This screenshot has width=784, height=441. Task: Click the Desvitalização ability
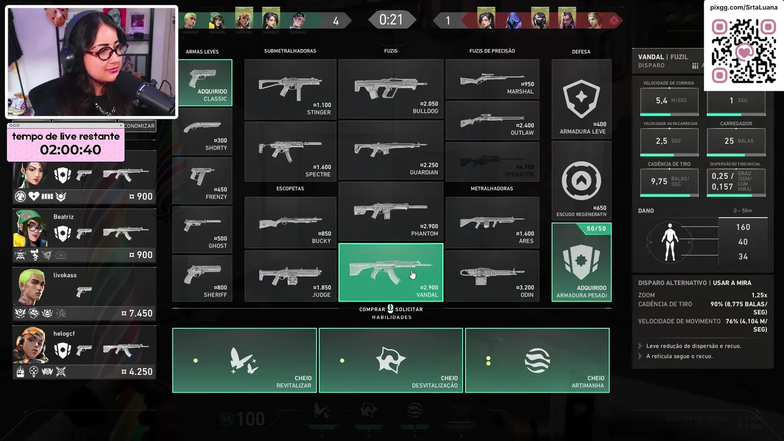(391, 360)
